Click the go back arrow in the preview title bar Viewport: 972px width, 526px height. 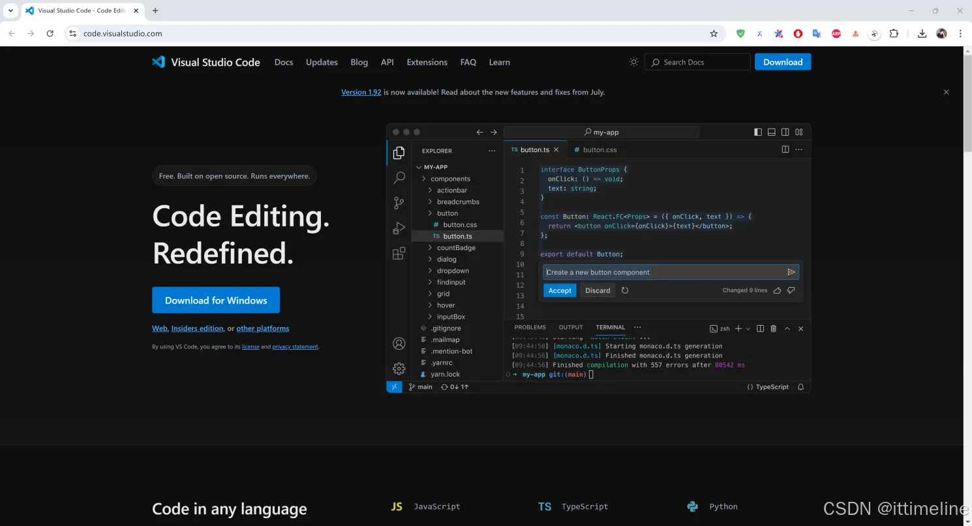(x=480, y=132)
